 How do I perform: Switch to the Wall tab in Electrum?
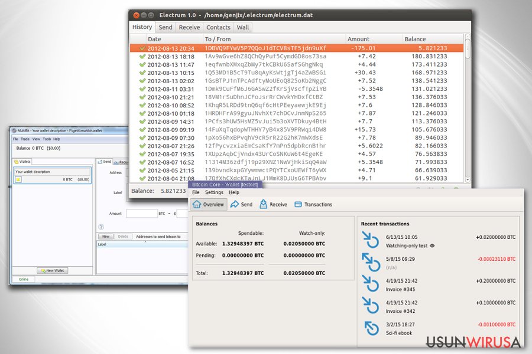click(x=243, y=28)
